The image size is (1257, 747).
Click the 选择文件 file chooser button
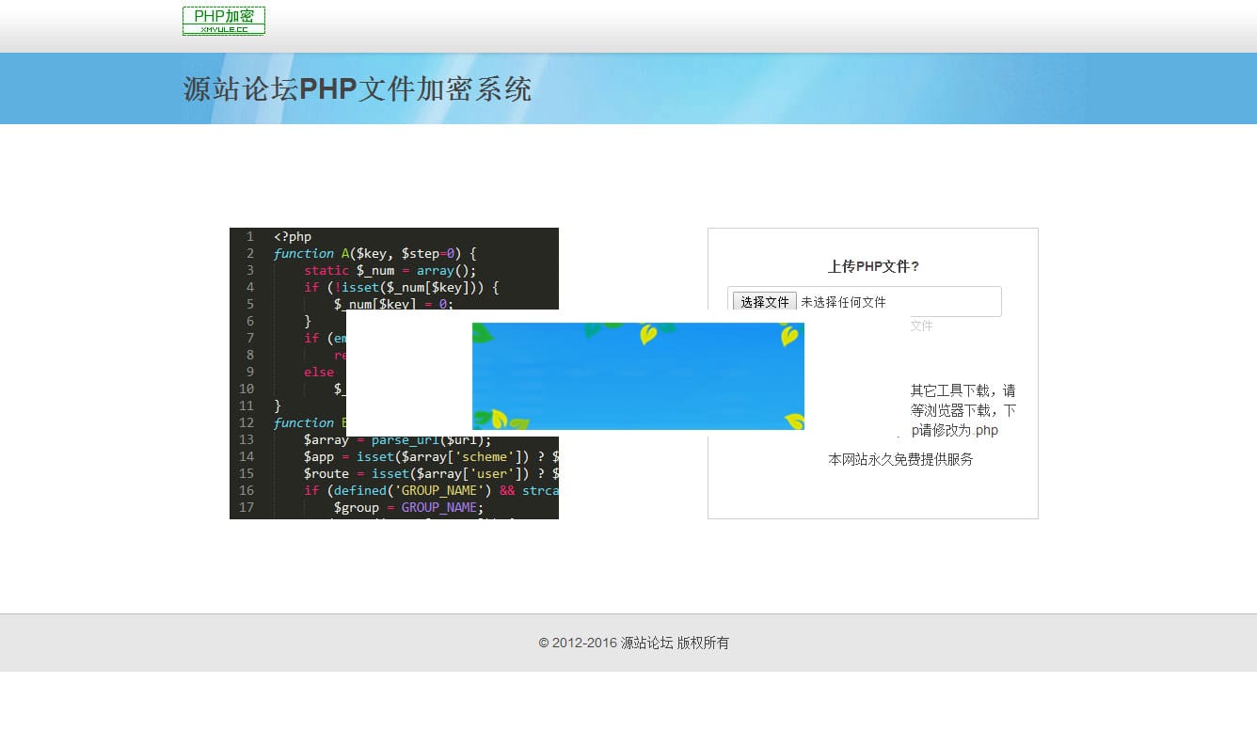point(763,301)
